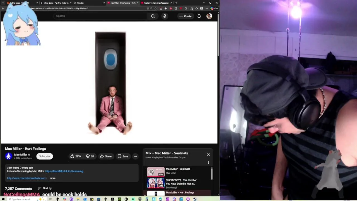
Task: Click Sort by comments dropdown
Action: tap(45, 188)
